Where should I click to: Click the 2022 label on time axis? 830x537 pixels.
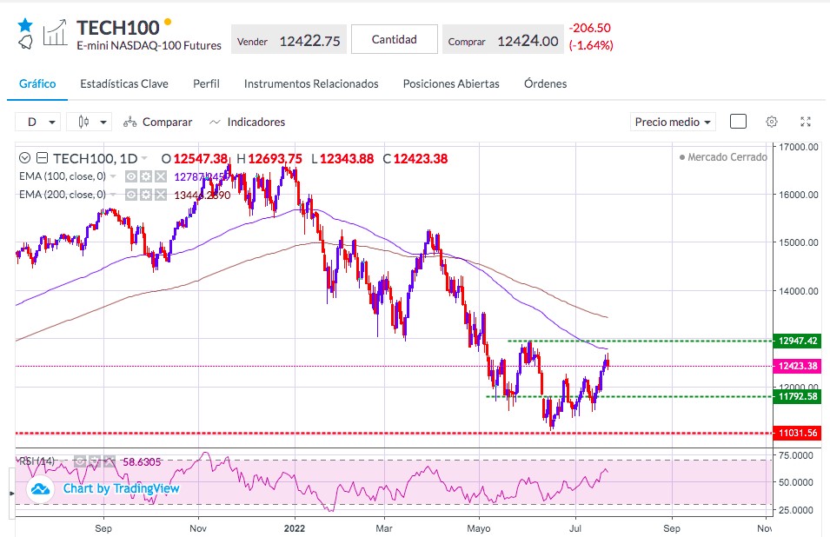coord(295,528)
